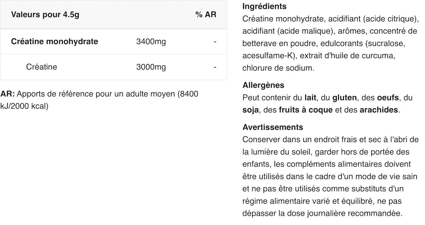Click the dash in the Créatine row

pyautogui.click(x=215, y=67)
